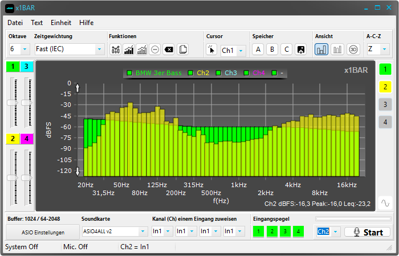Toggle the Ch4 legend checkbox

[x=246, y=73]
